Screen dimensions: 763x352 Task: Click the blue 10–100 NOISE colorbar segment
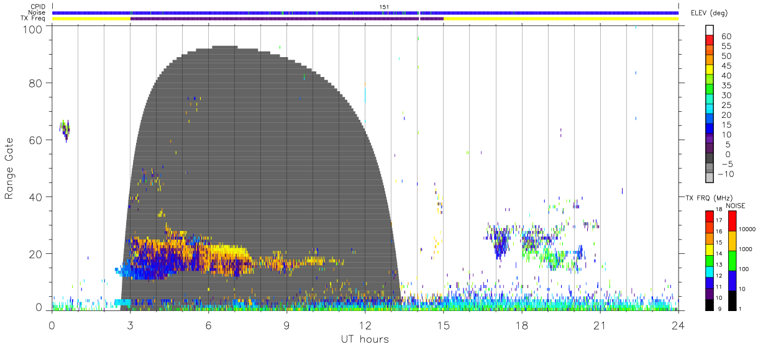coord(732,281)
